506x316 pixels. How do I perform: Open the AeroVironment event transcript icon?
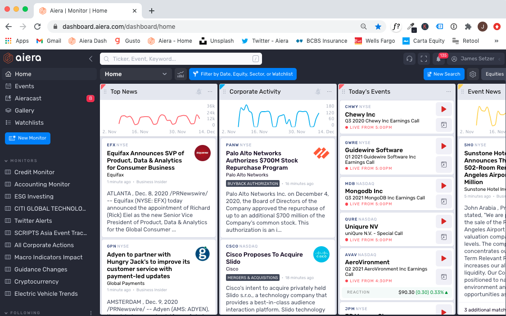[444, 277]
